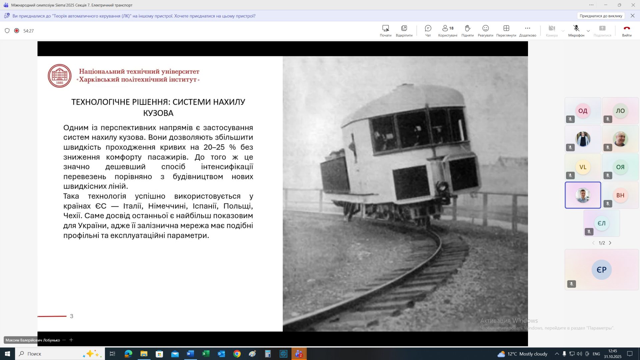Toggle the Камера video button

552,30
